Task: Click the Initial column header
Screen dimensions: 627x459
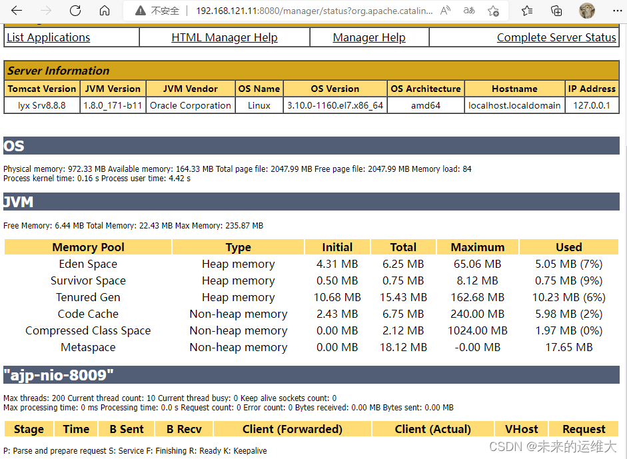Action: tap(337, 247)
